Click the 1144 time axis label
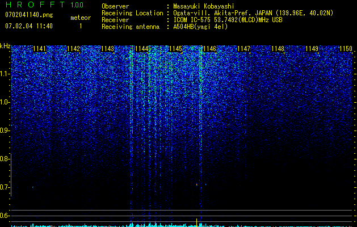 tap(142, 49)
